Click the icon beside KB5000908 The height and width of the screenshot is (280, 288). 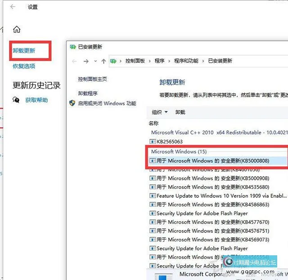pyautogui.click(x=153, y=178)
